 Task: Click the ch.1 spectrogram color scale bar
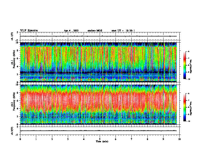pyautogui.click(x=185, y=65)
